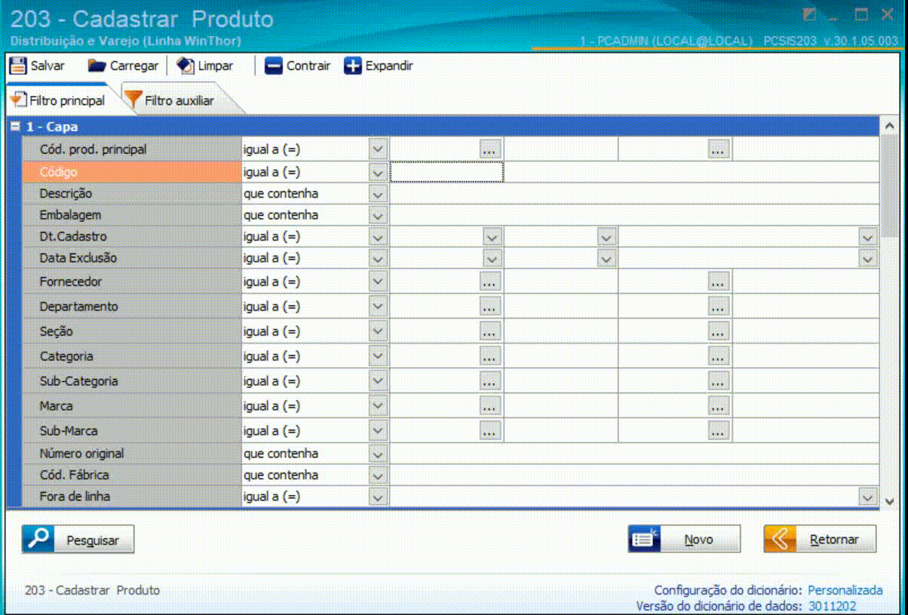
Task: Open first lookup button in Fornecedor row
Action: click(490, 282)
